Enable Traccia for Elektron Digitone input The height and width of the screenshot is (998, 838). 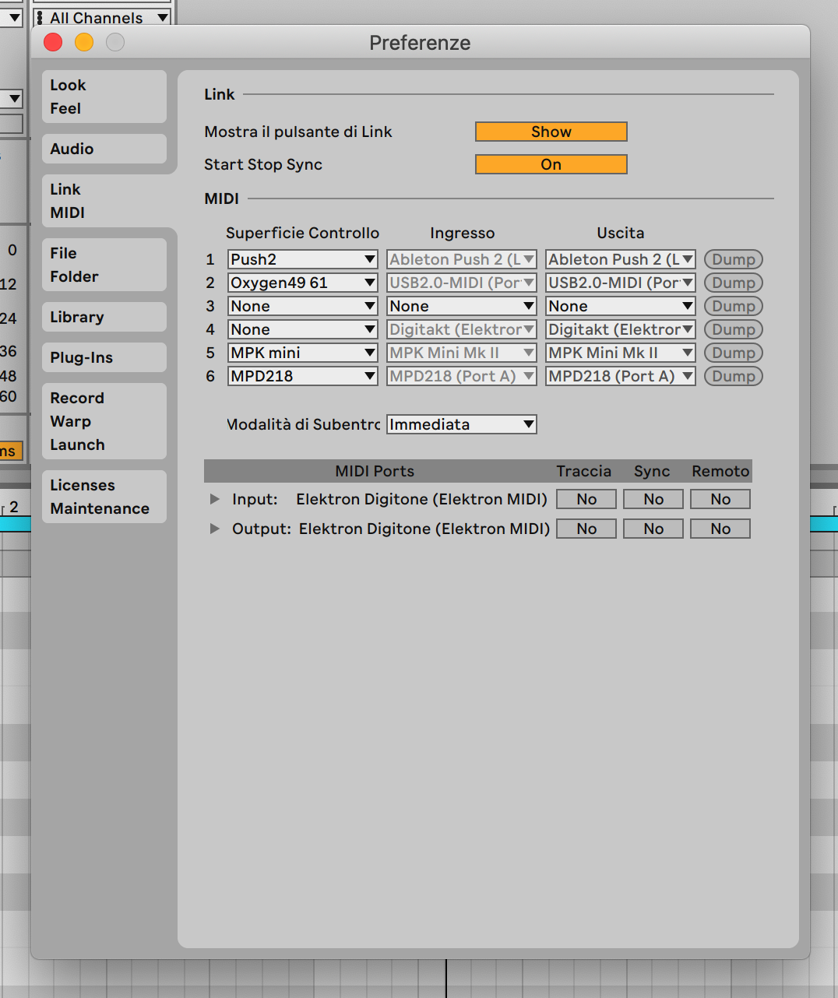(586, 499)
